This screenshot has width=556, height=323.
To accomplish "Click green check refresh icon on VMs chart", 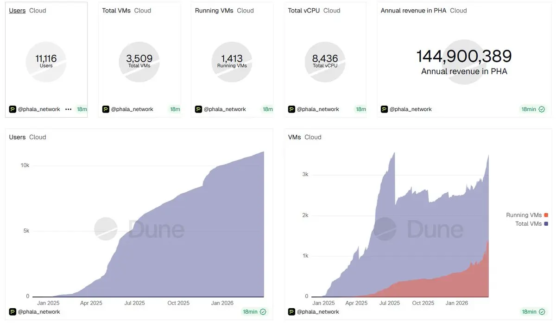I will 542,312.
